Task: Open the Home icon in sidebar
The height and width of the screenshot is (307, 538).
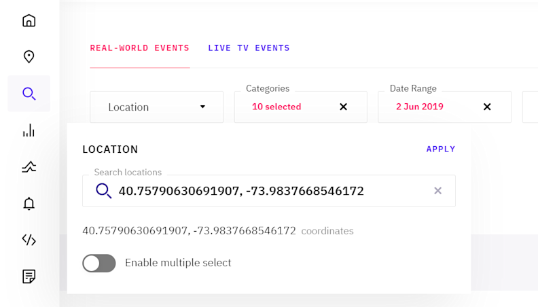Action: coord(29,20)
